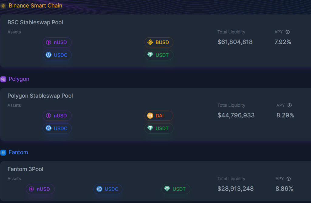Click the Polygon pool APY info icon
Viewport: 311px width, 203px height.
pos(289,105)
